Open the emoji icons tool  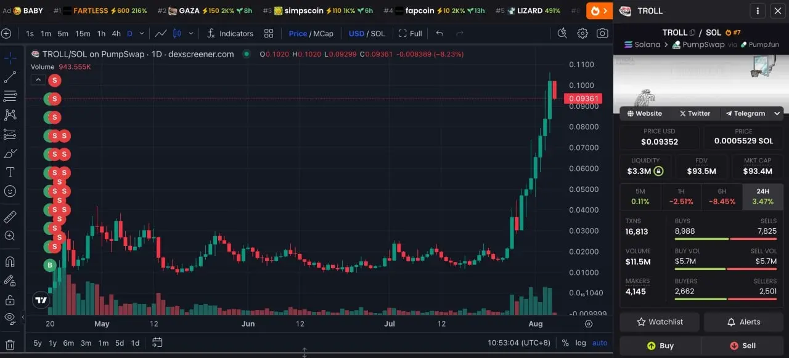(x=10, y=191)
